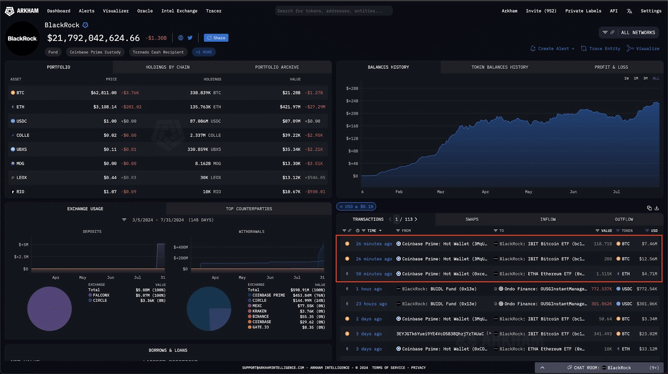Click the clock icon beside TIME column
The height and width of the screenshot is (374, 668).
tap(358, 230)
